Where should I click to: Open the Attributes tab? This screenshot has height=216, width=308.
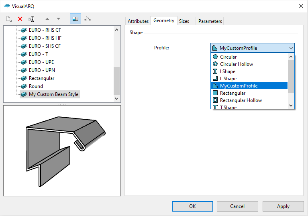pos(138,21)
